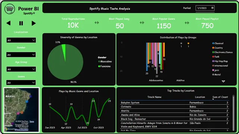This screenshot has height=134, width=239.
Task: Select the Black Dog - Remaster row
Action: [x=174, y=119]
